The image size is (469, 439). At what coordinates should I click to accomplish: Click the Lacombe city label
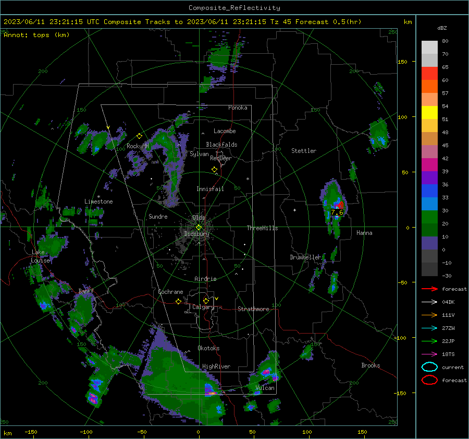[x=225, y=131]
